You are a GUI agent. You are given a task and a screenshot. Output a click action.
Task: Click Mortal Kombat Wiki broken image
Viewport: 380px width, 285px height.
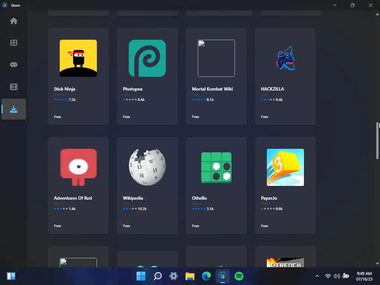216,58
